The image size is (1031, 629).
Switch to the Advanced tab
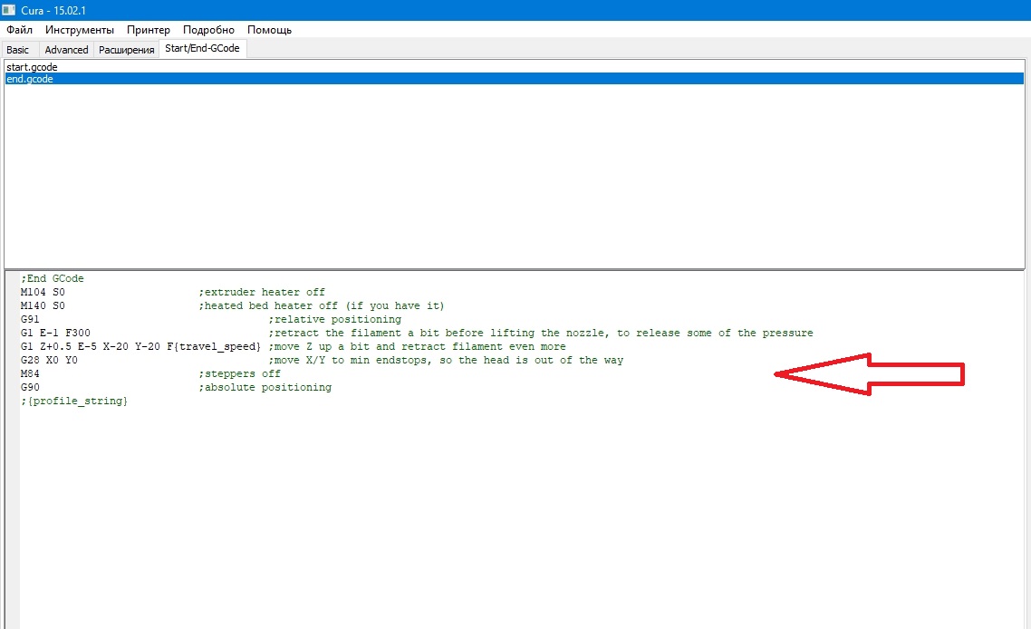[66, 49]
